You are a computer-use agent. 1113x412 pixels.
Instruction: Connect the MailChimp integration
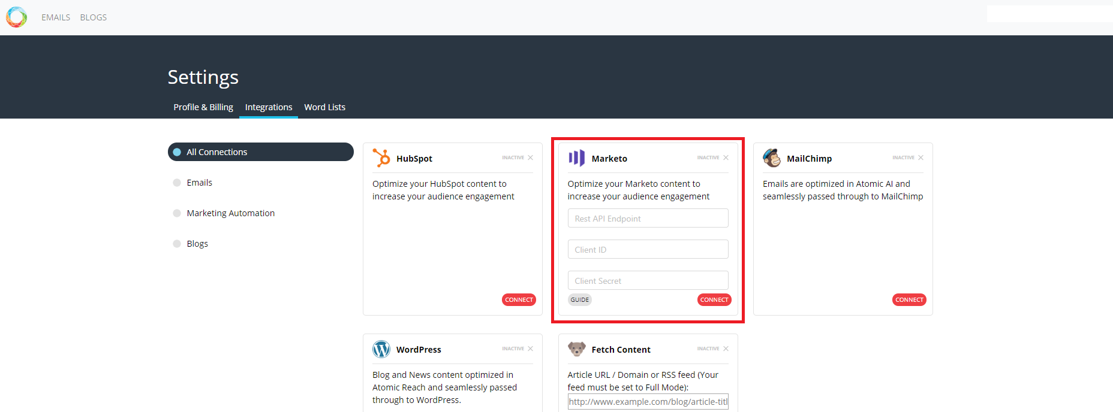coord(909,300)
